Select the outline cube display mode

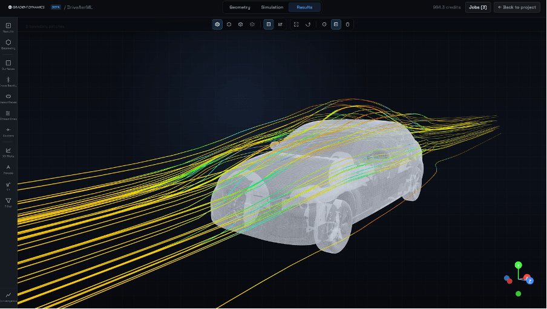coord(229,24)
